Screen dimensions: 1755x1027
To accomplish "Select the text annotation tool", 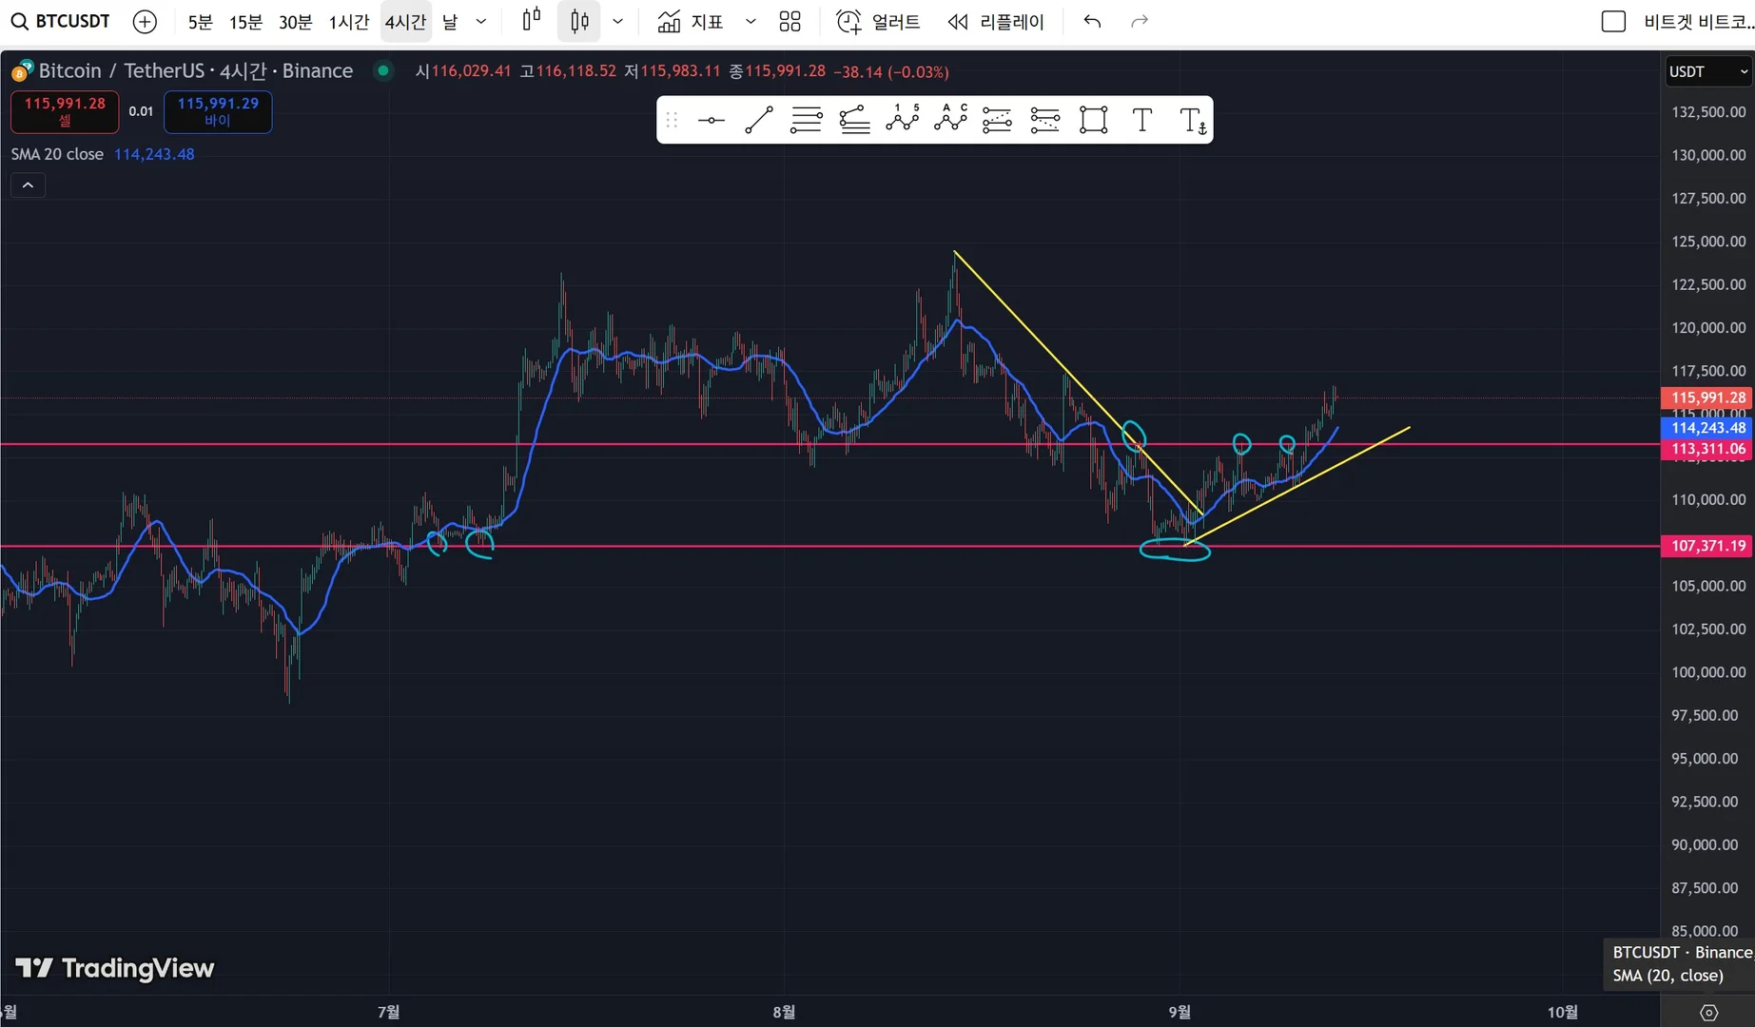I will [x=1141, y=120].
